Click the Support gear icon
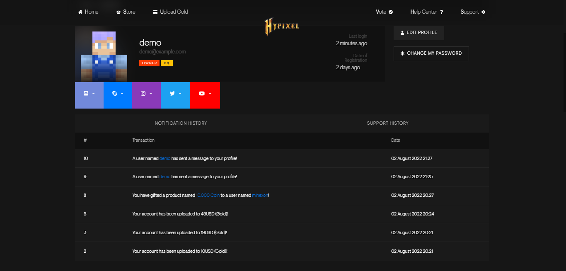Screen dimensions: 566x271 pyautogui.click(x=483, y=12)
